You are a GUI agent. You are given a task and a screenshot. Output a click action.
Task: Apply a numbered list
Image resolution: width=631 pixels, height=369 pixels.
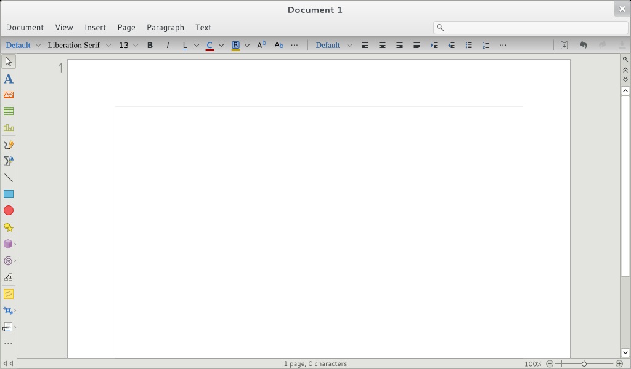(486, 45)
